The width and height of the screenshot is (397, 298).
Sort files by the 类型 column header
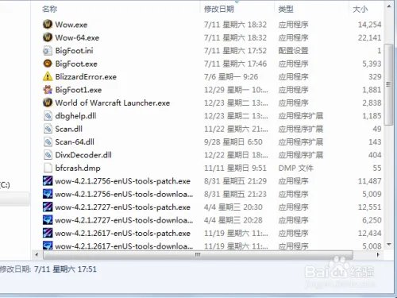point(286,9)
